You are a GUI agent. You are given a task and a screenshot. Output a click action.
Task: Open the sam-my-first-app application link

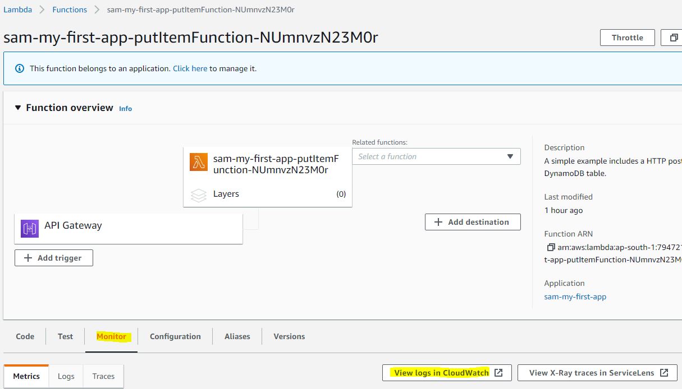pyautogui.click(x=575, y=297)
